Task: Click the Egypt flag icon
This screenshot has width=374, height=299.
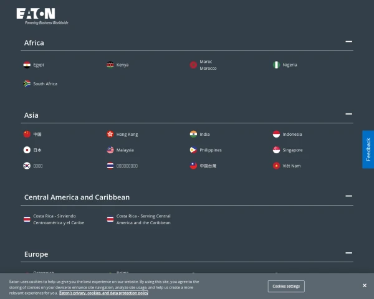Action: coord(27,65)
